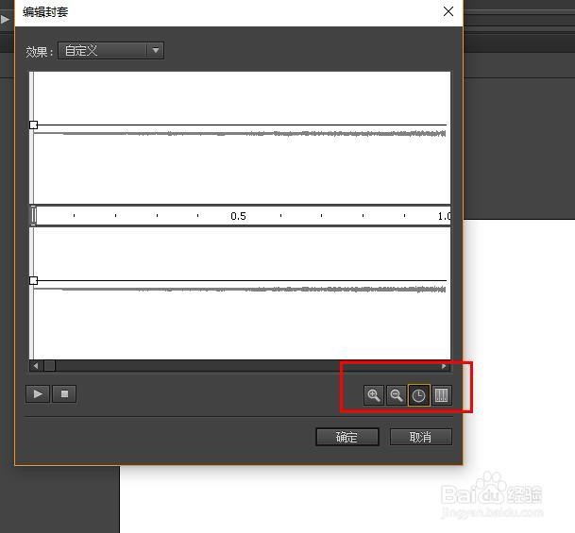Open the 效果 dropdown showing 自定义
The image size is (575, 533).
click(x=110, y=51)
